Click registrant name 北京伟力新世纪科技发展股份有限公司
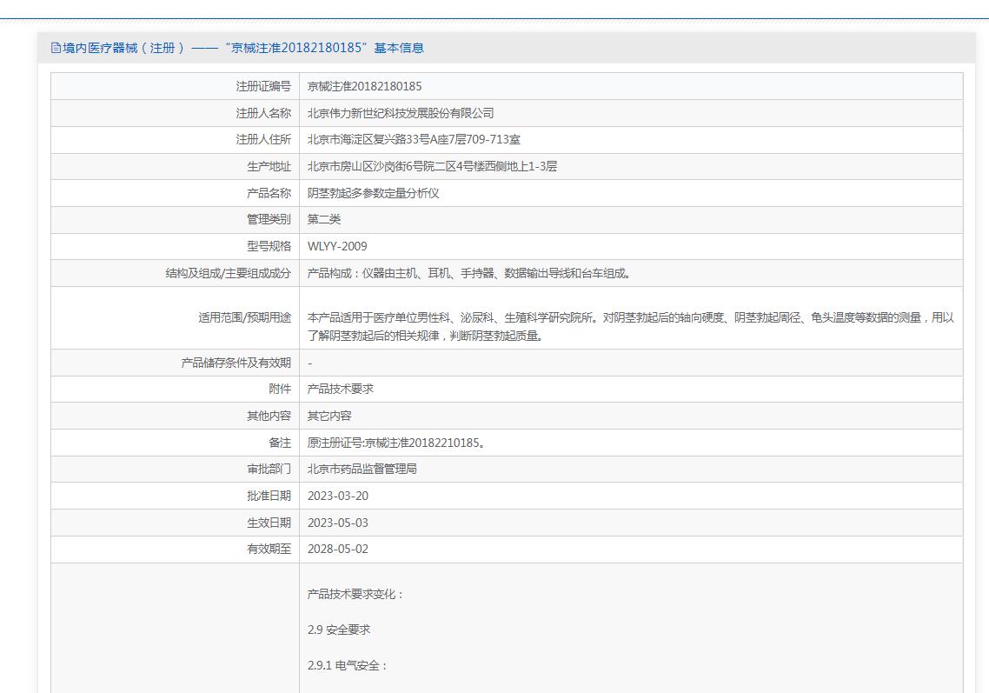Screen dimensions: 989x693 click(x=401, y=113)
